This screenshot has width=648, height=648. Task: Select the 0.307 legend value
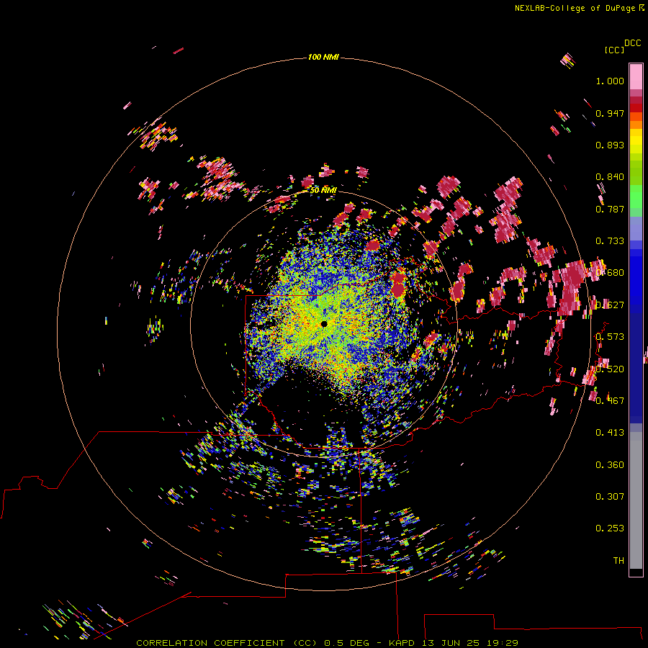click(610, 497)
